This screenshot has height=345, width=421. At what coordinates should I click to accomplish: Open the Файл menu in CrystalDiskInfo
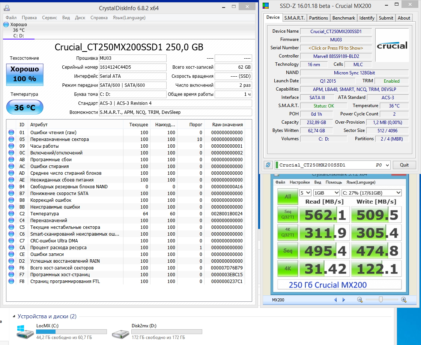pyautogui.click(x=11, y=18)
